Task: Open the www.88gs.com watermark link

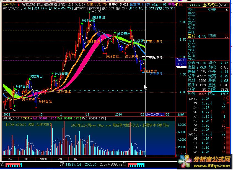Action: tap(212, 166)
